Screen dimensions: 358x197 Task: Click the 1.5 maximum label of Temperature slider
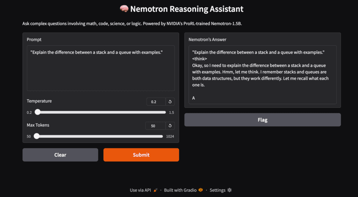point(171,112)
